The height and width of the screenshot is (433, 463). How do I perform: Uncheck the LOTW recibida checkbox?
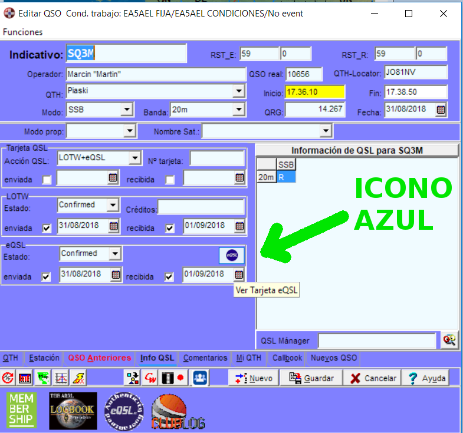pyautogui.click(x=170, y=228)
